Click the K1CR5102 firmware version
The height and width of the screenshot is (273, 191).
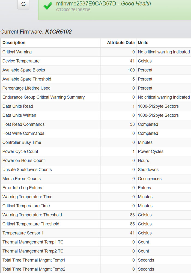click(58, 32)
